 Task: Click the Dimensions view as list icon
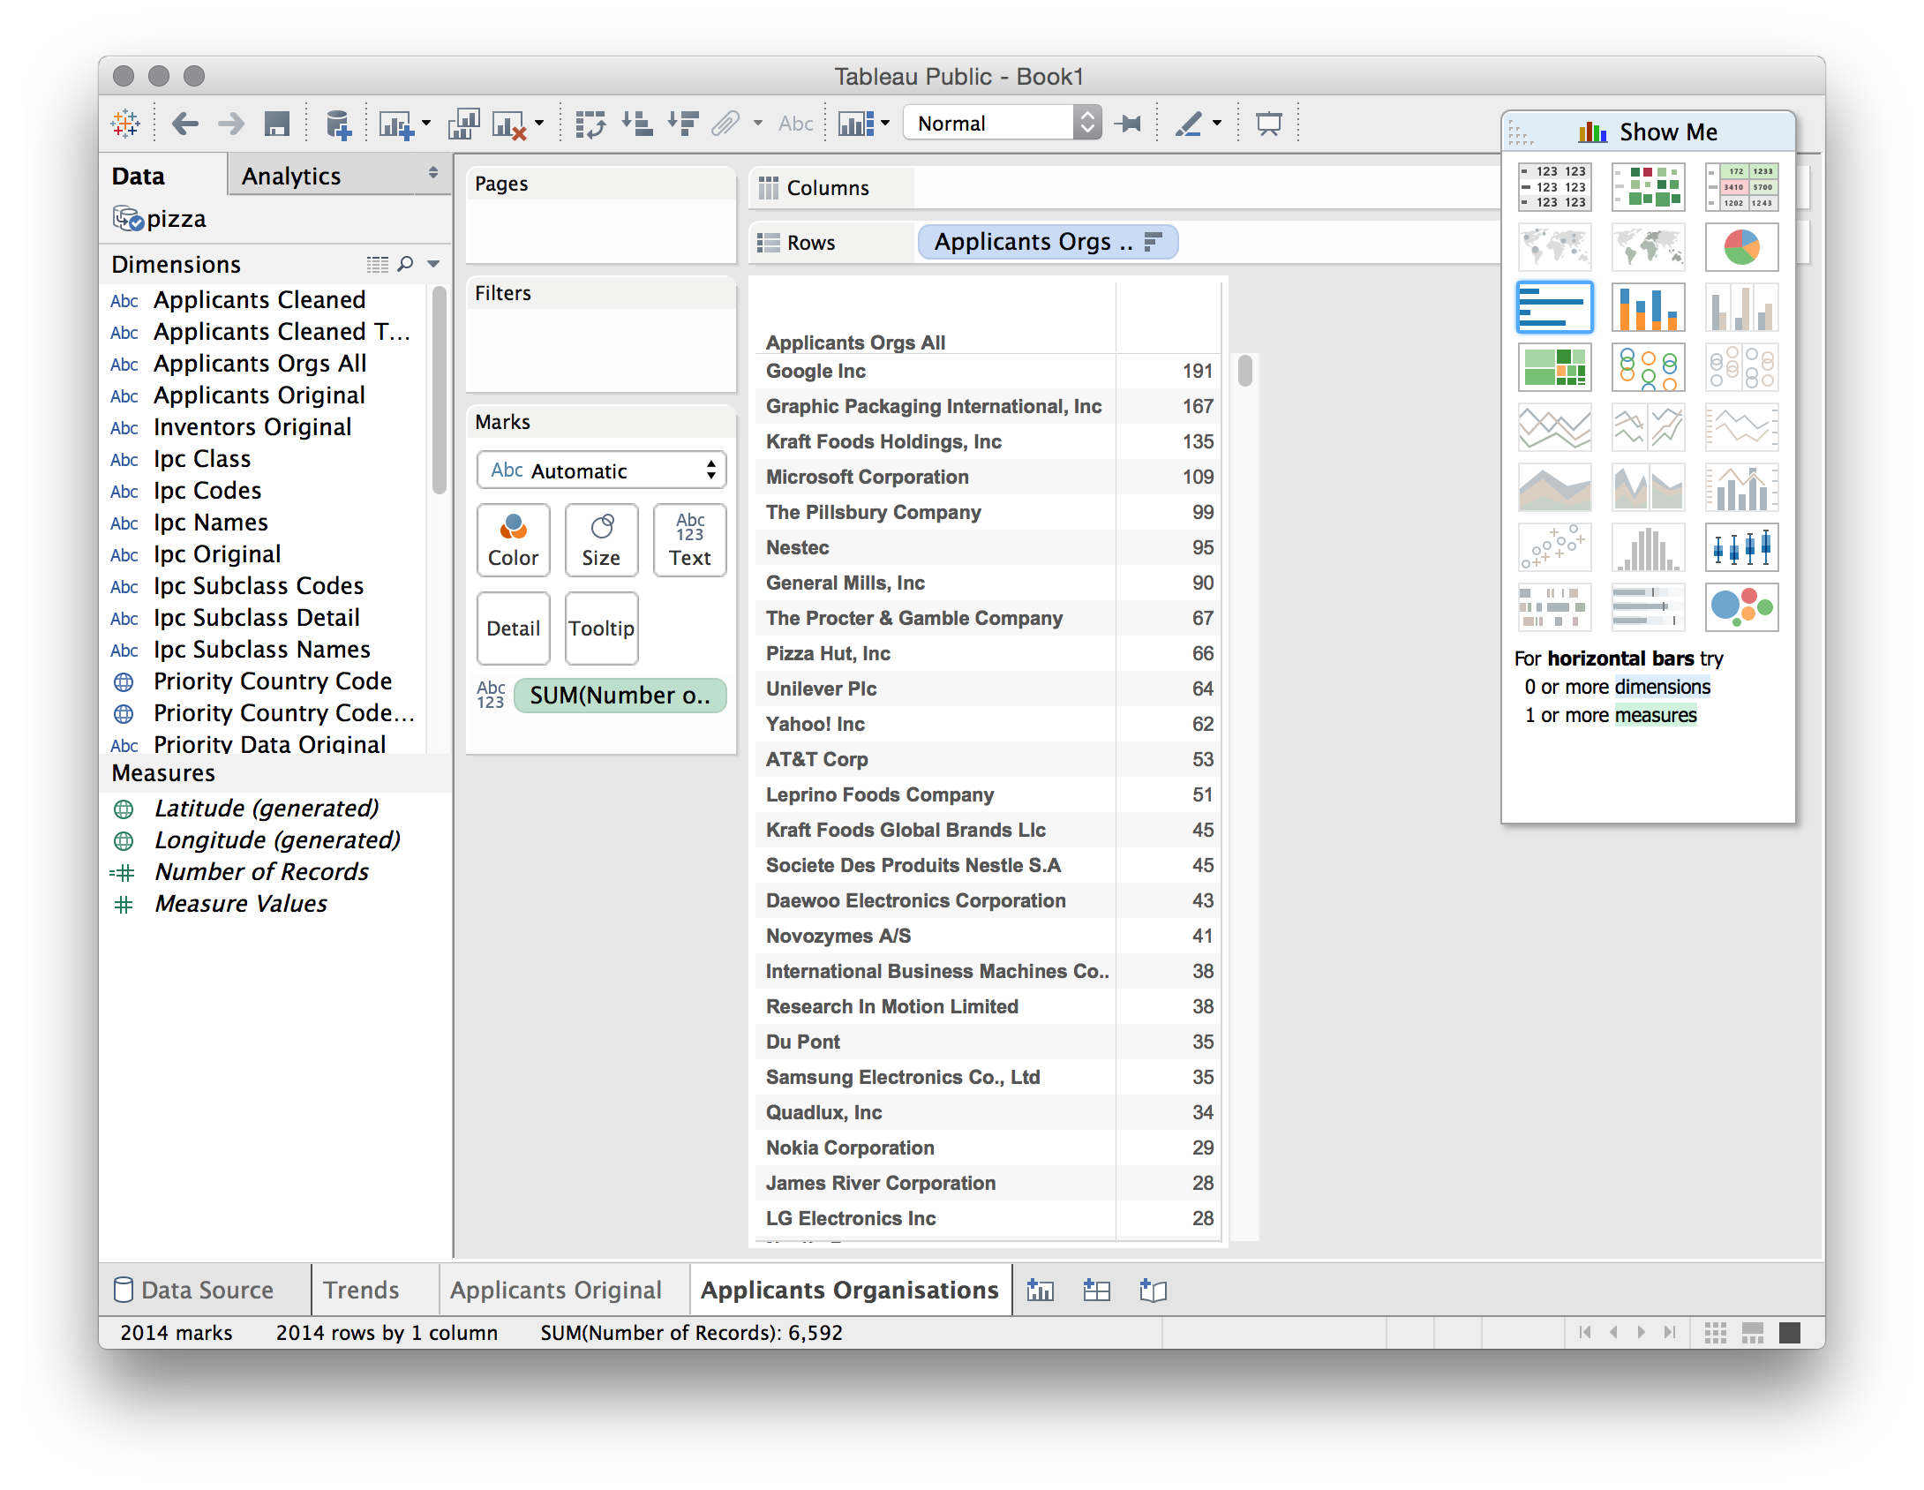pos(377,264)
